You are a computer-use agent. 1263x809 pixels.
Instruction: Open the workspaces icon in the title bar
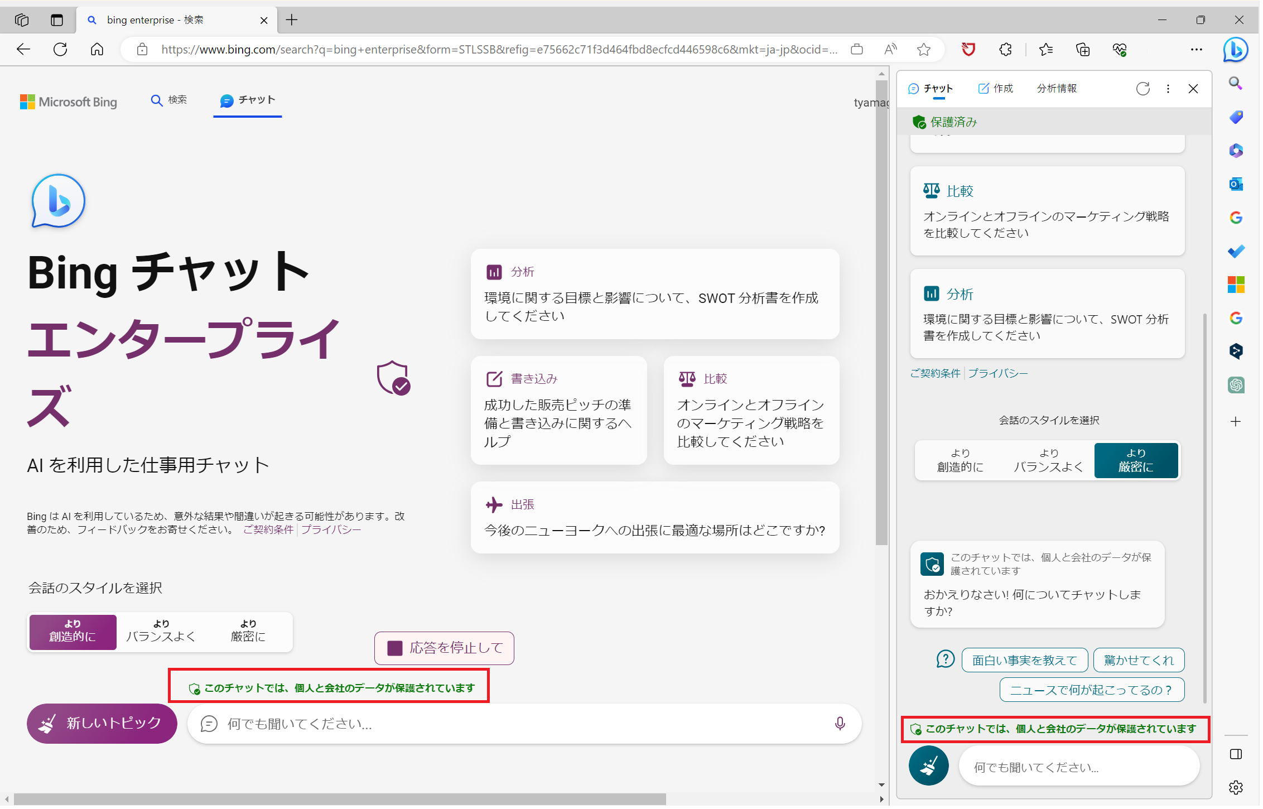[x=22, y=20]
